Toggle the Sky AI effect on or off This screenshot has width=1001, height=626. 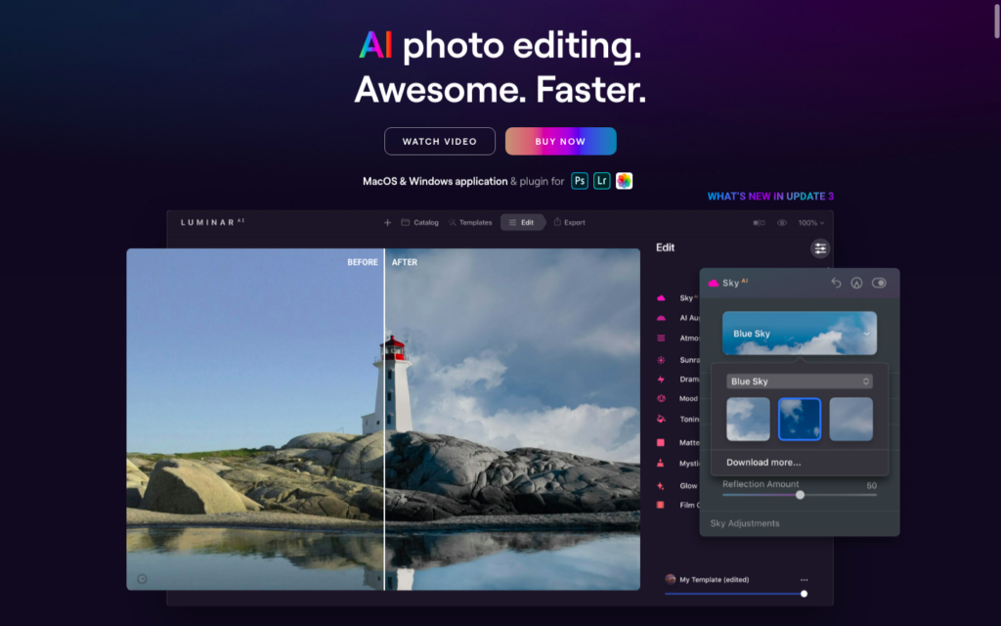pyautogui.click(x=879, y=284)
